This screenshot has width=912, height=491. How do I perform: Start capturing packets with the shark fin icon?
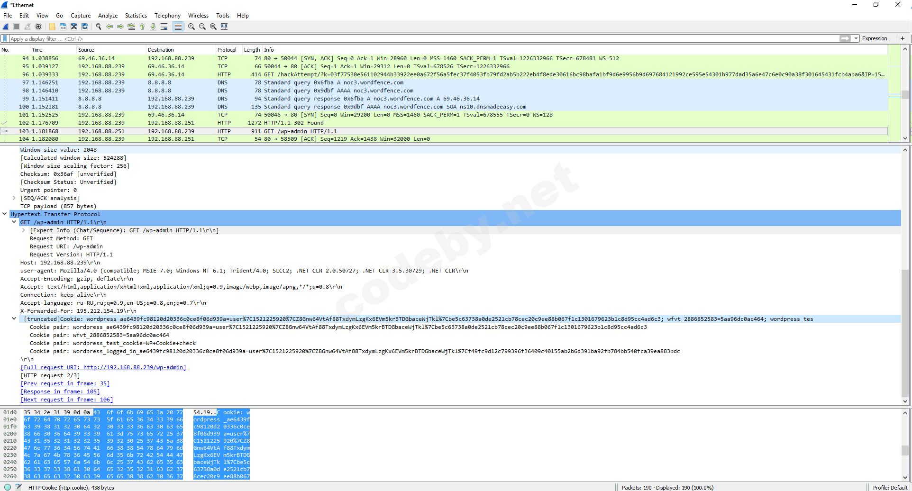point(6,27)
